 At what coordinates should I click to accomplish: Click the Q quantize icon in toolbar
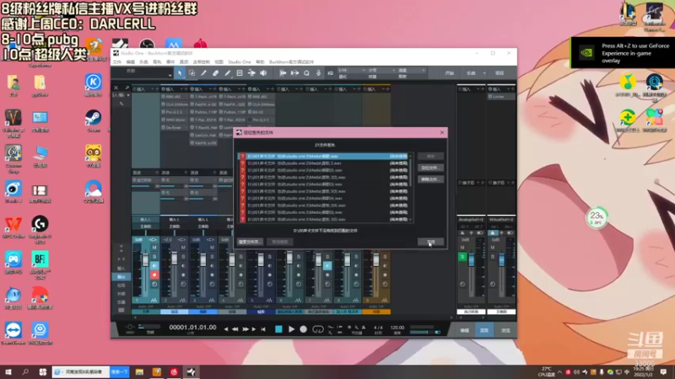click(306, 73)
